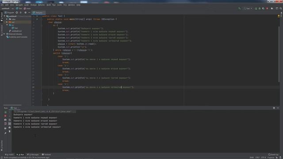This screenshot has width=283, height=159.
Task: Hide the Project panel with minus icon
Action: (x=29, y=13)
